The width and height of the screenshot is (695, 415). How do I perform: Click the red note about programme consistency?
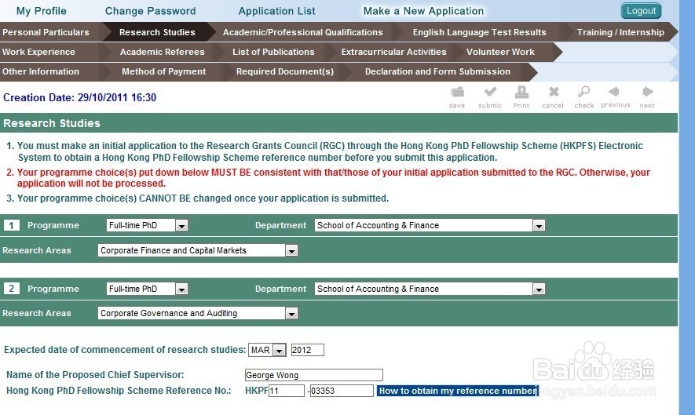pyautogui.click(x=333, y=177)
